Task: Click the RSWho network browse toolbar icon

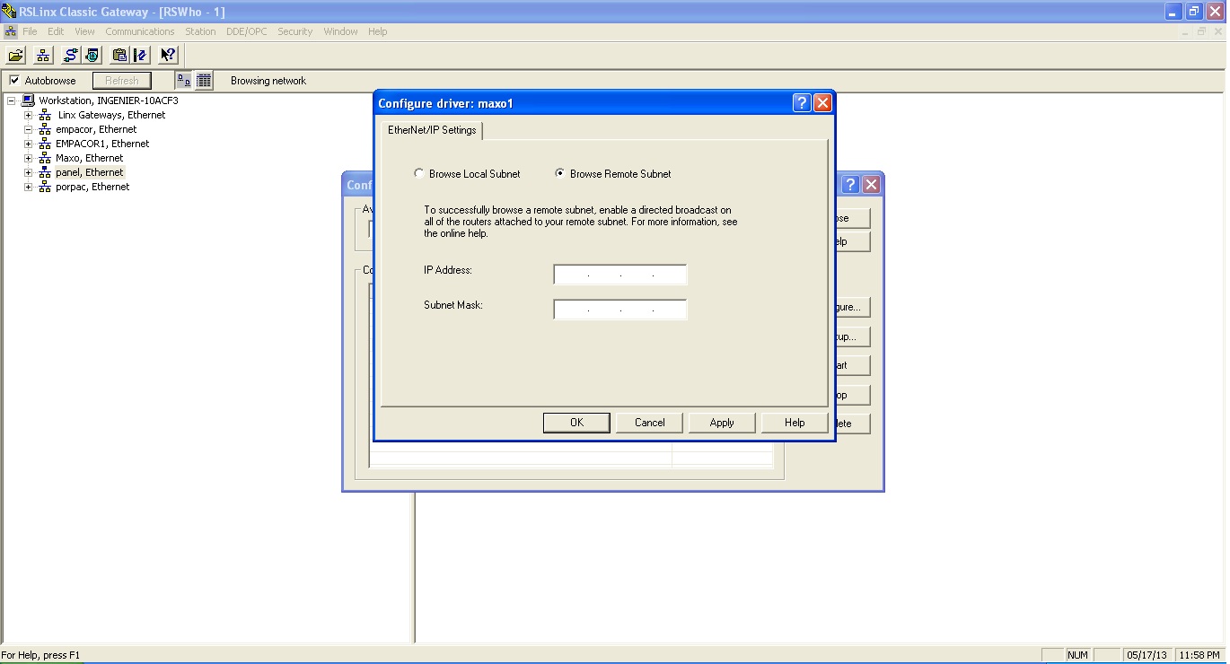Action: [42, 56]
